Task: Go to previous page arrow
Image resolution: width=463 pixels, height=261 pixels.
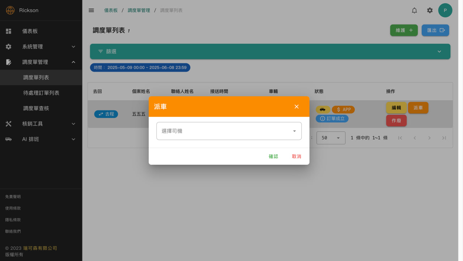Action: click(415, 138)
